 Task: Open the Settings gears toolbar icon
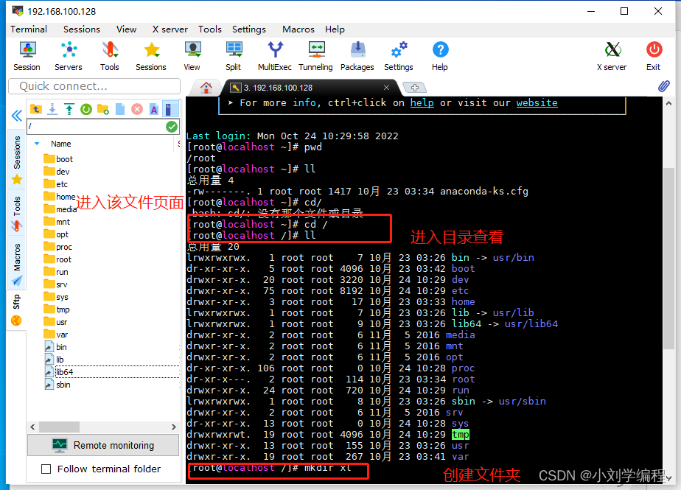coord(399,56)
